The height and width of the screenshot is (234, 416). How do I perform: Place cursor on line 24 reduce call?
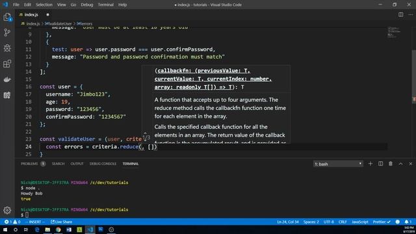pyautogui.click(x=129, y=147)
